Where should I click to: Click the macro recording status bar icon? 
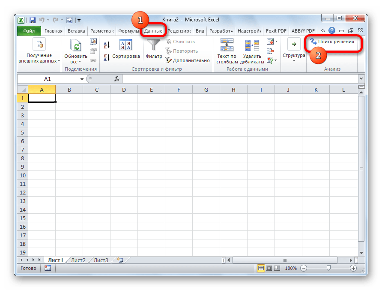(x=48, y=268)
